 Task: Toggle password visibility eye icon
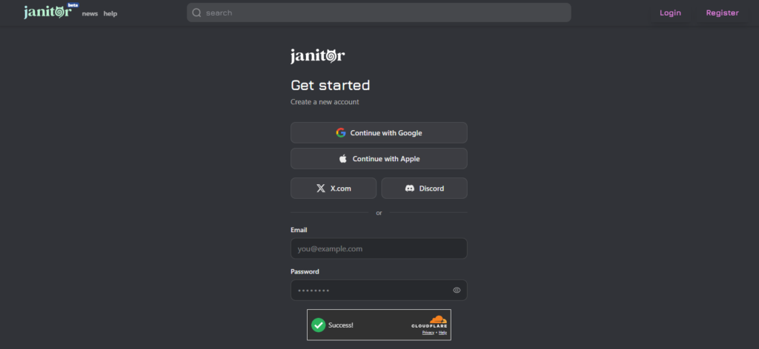(457, 290)
